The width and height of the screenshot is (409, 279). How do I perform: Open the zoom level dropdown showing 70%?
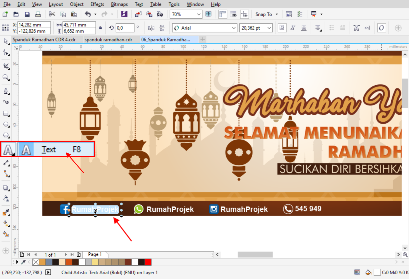pyautogui.click(x=199, y=14)
